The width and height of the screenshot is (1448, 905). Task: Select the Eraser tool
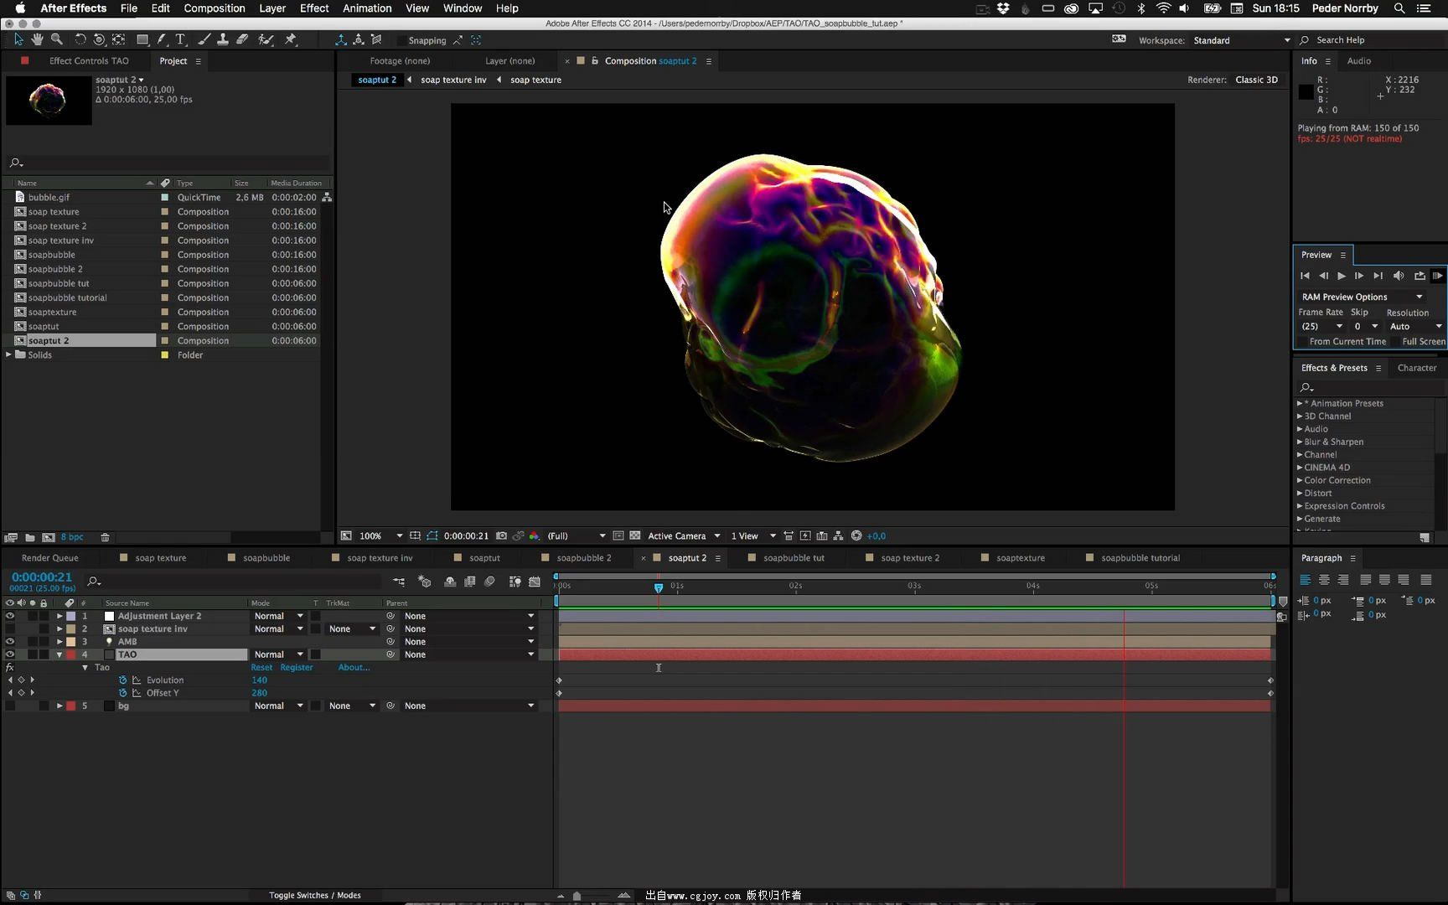pyautogui.click(x=242, y=39)
